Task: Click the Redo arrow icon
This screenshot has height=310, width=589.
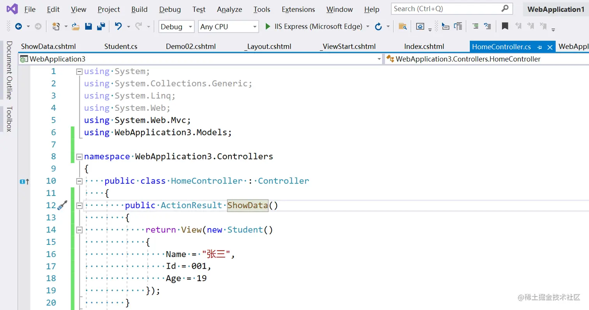Action: [x=139, y=27]
